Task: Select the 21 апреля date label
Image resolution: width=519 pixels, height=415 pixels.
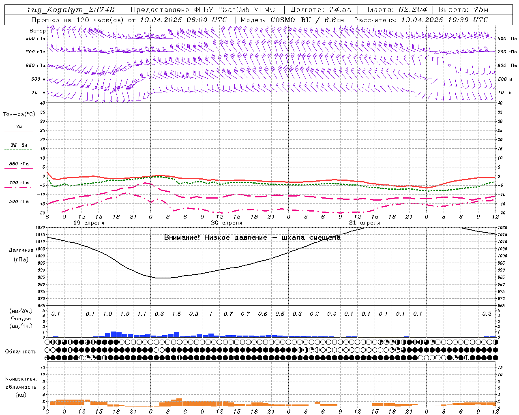Action: [x=365, y=223]
